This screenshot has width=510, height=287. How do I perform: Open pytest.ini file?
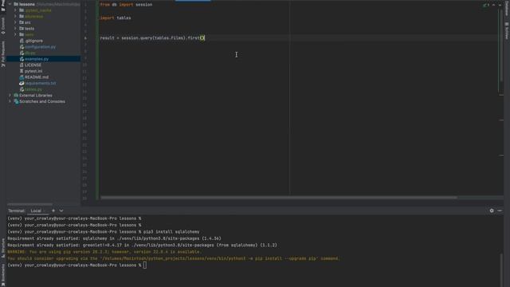click(33, 71)
